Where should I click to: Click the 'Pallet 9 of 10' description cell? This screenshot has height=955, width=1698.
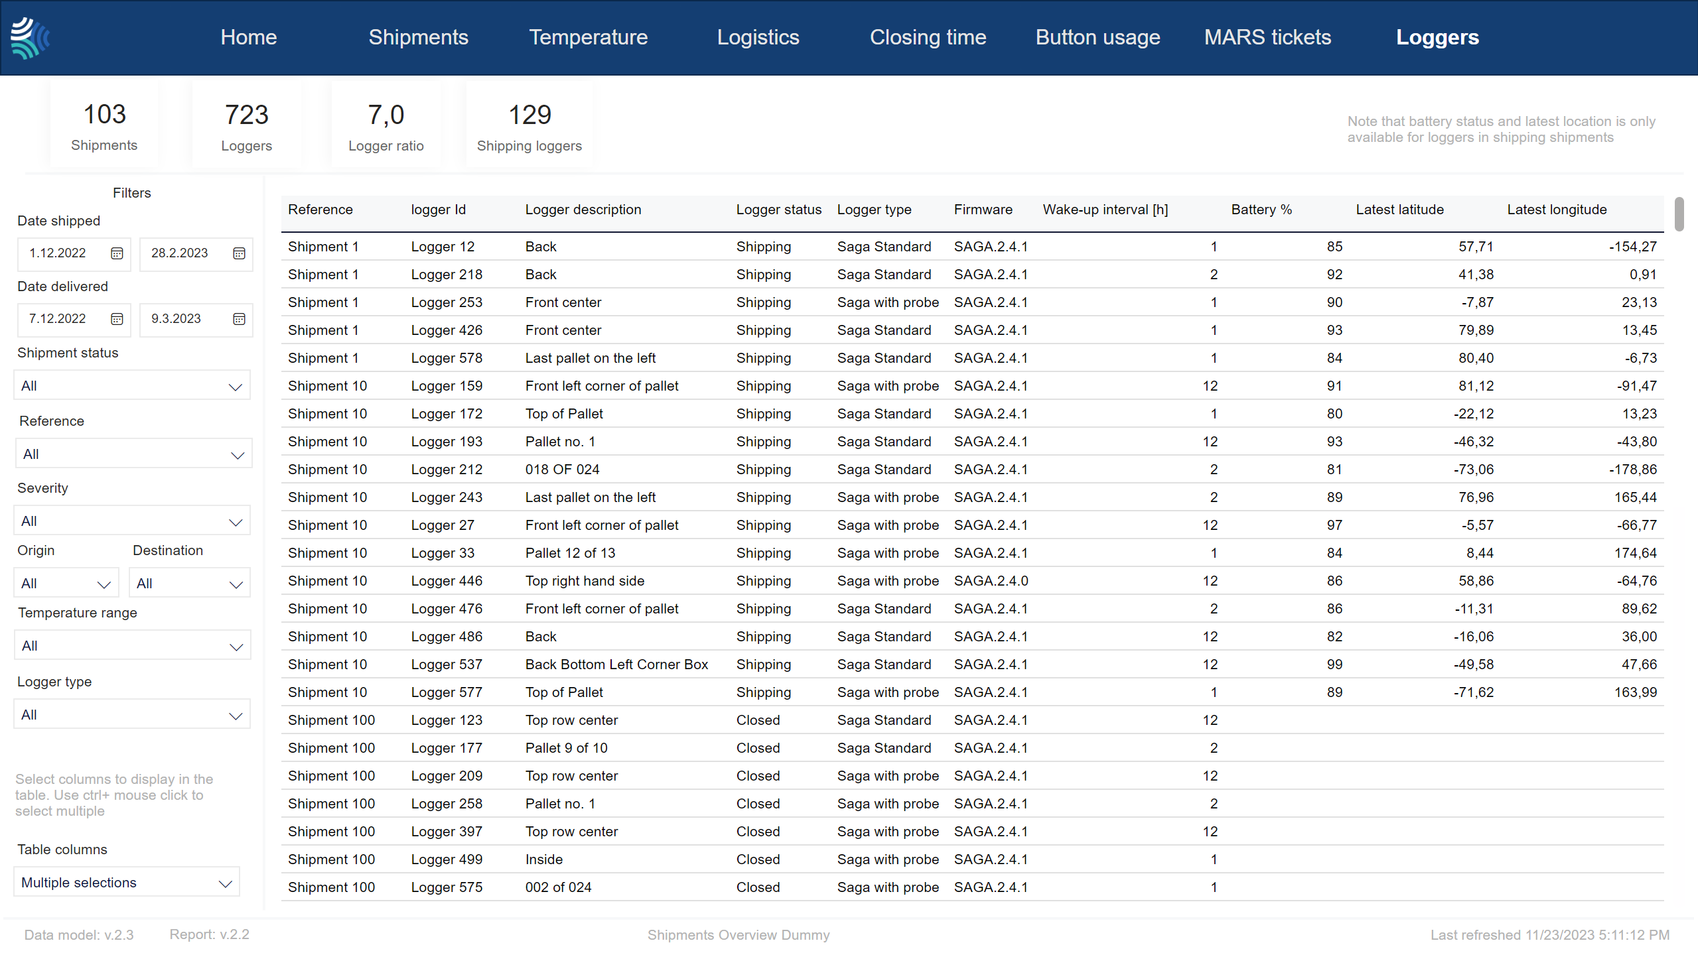tap(567, 748)
